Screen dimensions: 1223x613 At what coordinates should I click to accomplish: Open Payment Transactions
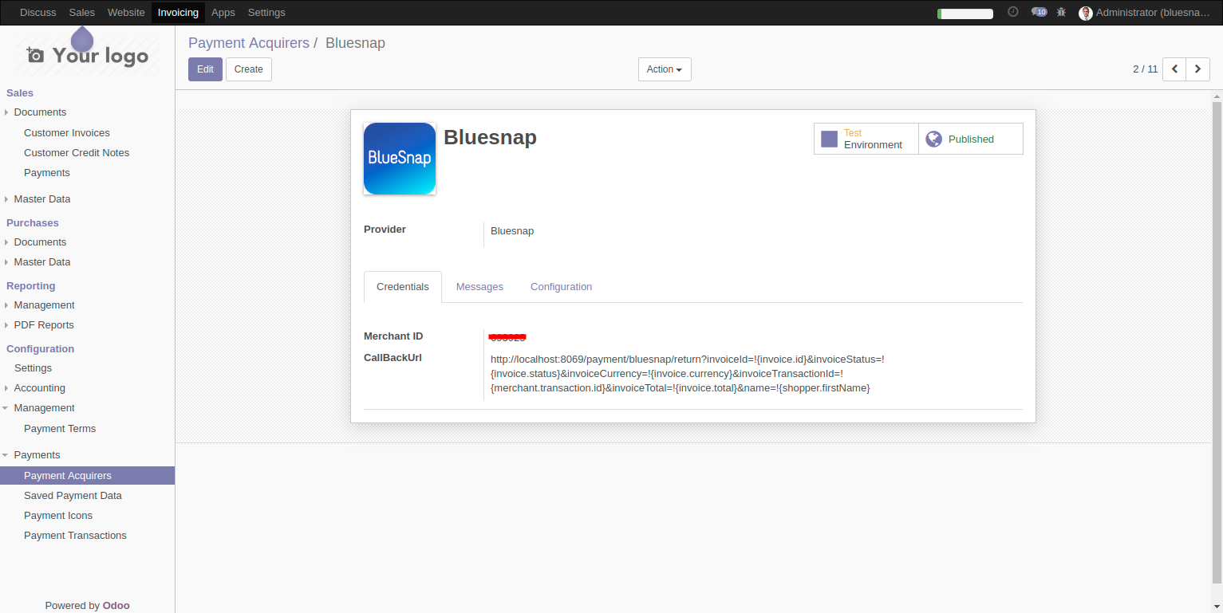(x=75, y=536)
